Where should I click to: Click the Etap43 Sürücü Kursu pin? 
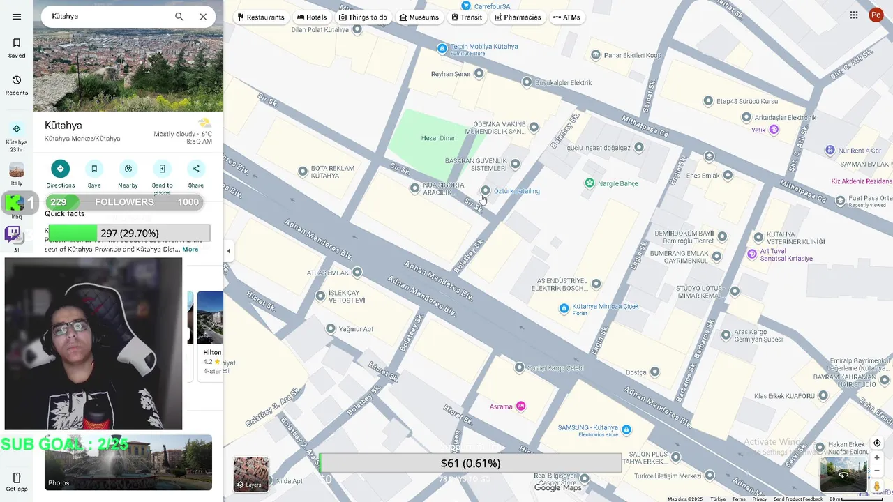708,101
